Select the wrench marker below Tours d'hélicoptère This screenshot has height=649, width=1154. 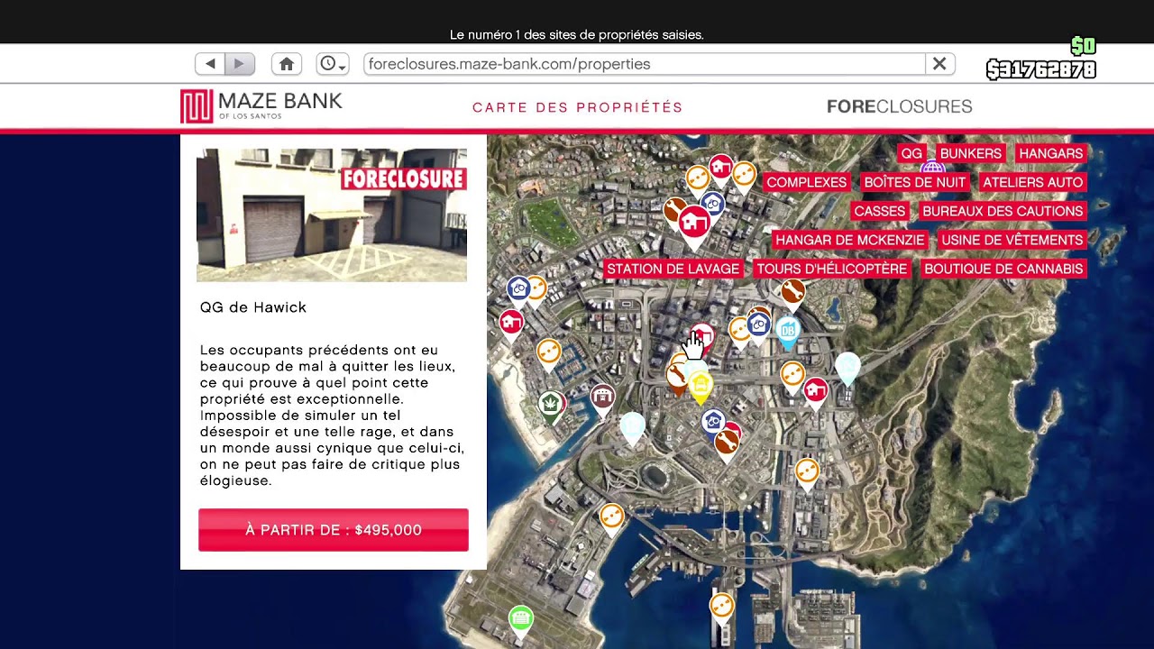pos(792,293)
